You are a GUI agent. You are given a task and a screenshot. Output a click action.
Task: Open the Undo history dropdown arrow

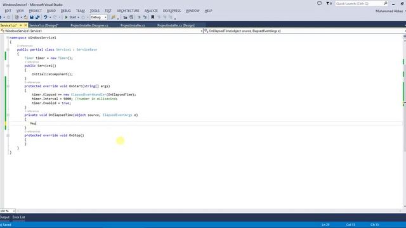(50, 17)
